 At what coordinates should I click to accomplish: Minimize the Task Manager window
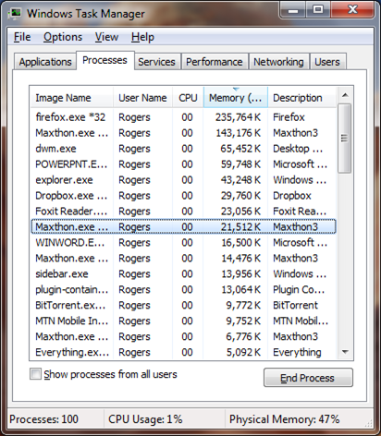coord(293,10)
